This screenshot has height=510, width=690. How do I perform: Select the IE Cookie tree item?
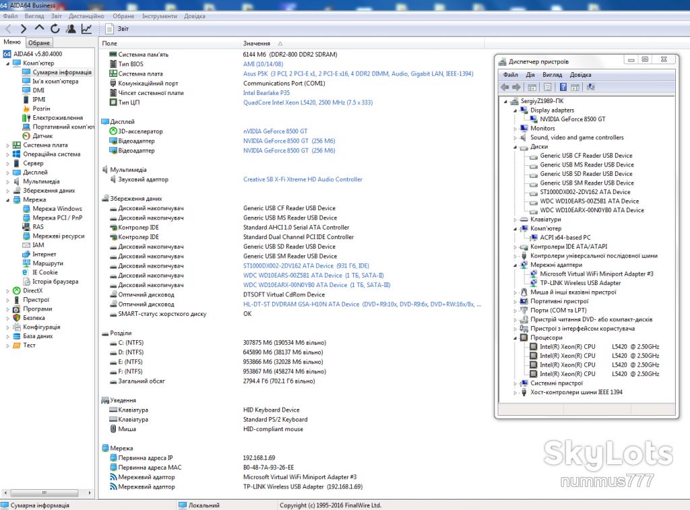point(45,272)
